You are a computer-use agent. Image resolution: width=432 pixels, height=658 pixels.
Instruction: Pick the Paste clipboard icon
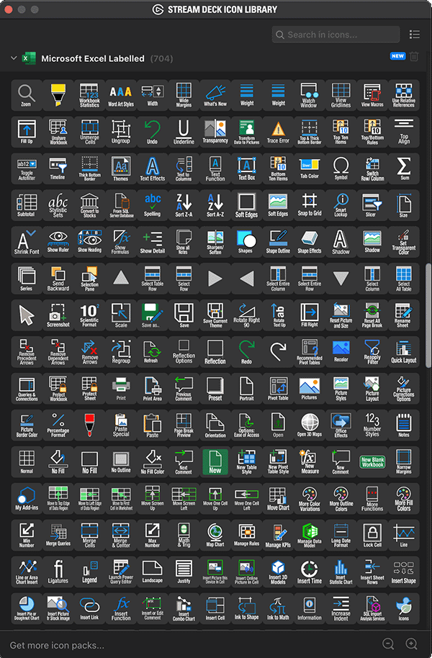[153, 425]
